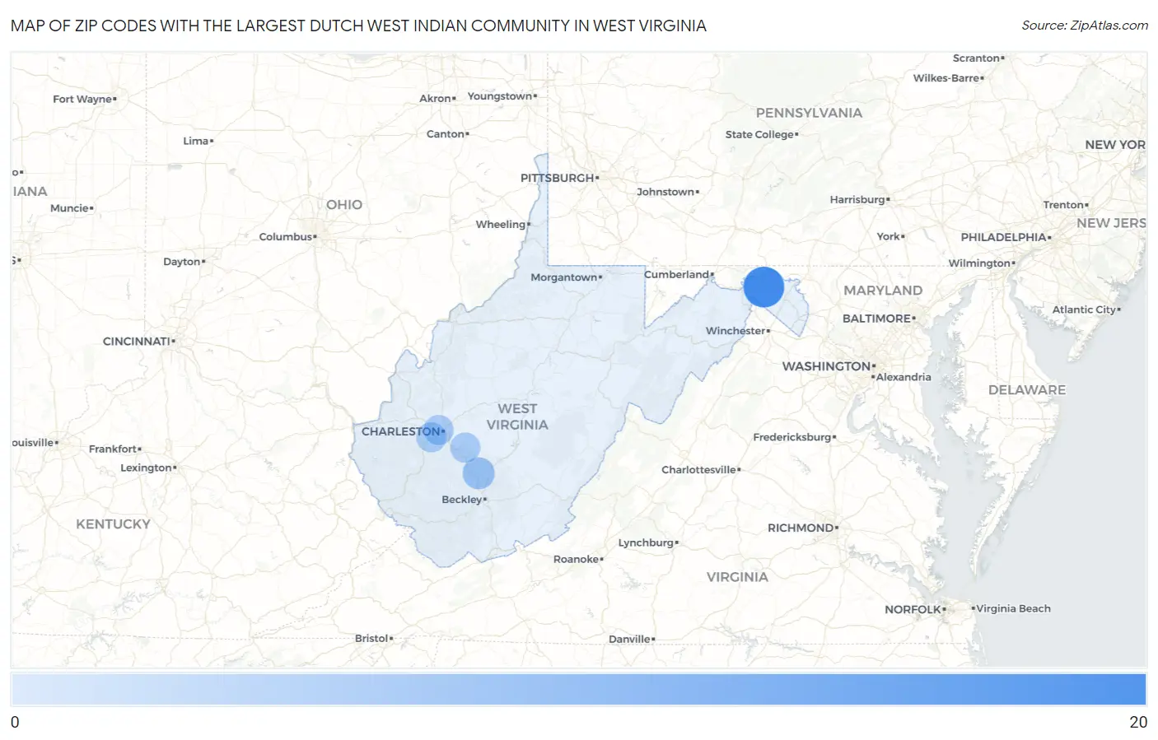Click the Wheeling city label
This screenshot has width=1158, height=740.
click(501, 224)
